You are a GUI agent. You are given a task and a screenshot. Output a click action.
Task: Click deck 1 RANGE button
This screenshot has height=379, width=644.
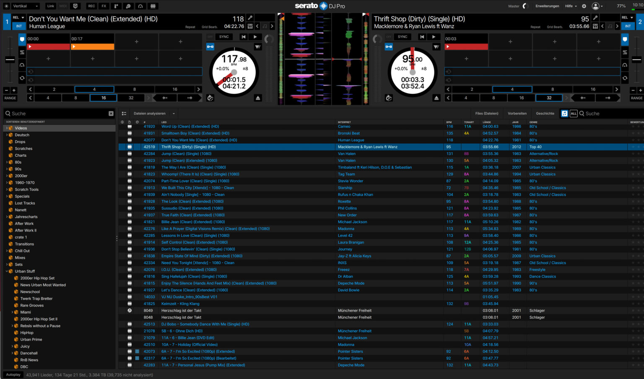(10, 98)
